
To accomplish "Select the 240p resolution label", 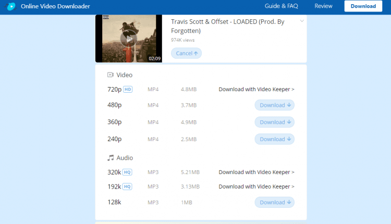I will [x=115, y=139].
